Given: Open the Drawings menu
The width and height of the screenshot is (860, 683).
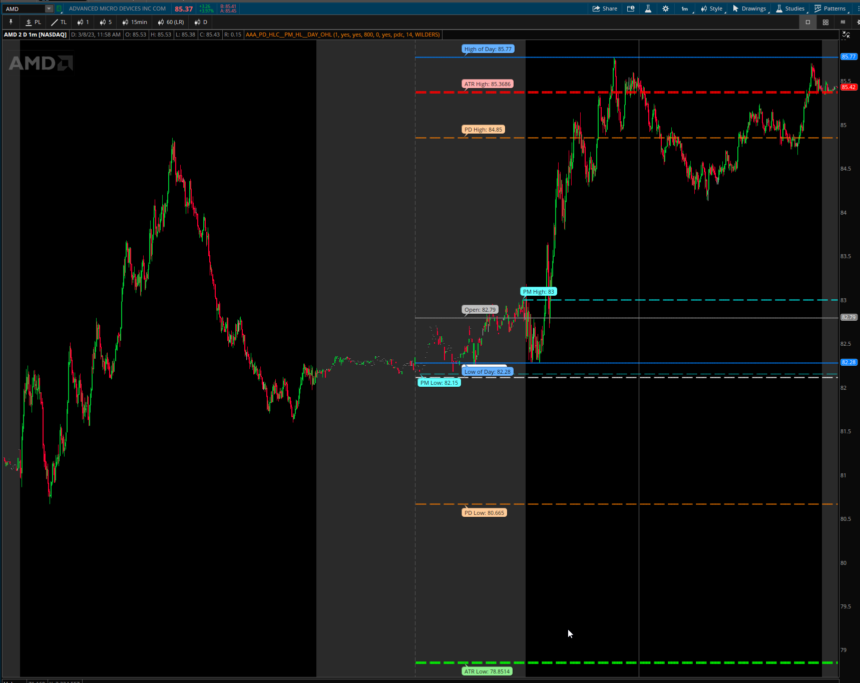Looking at the screenshot, I should (x=749, y=9).
